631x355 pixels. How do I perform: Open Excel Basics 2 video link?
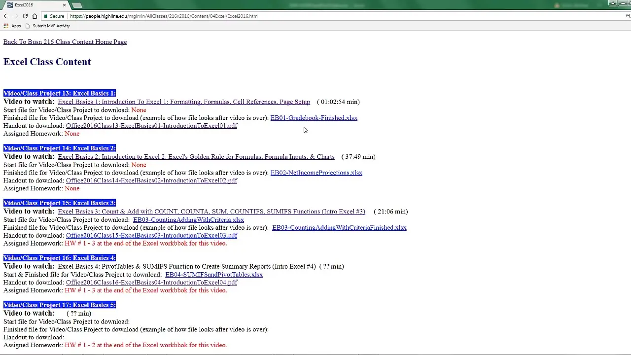coord(196,157)
